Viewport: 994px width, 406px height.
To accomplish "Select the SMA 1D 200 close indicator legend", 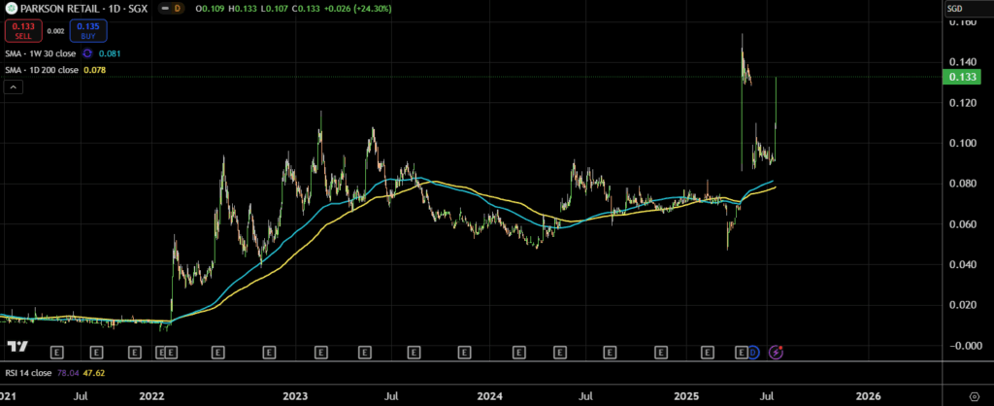I will point(41,70).
